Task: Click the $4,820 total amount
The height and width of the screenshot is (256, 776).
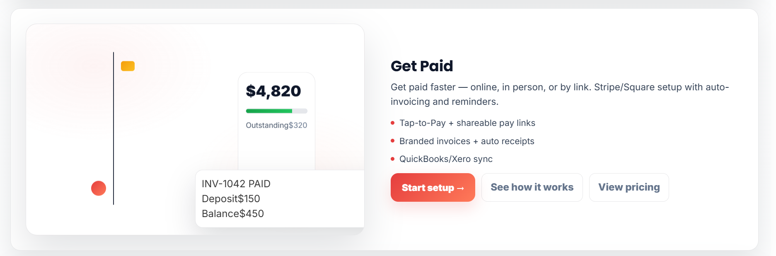Action: coord(273,91)
